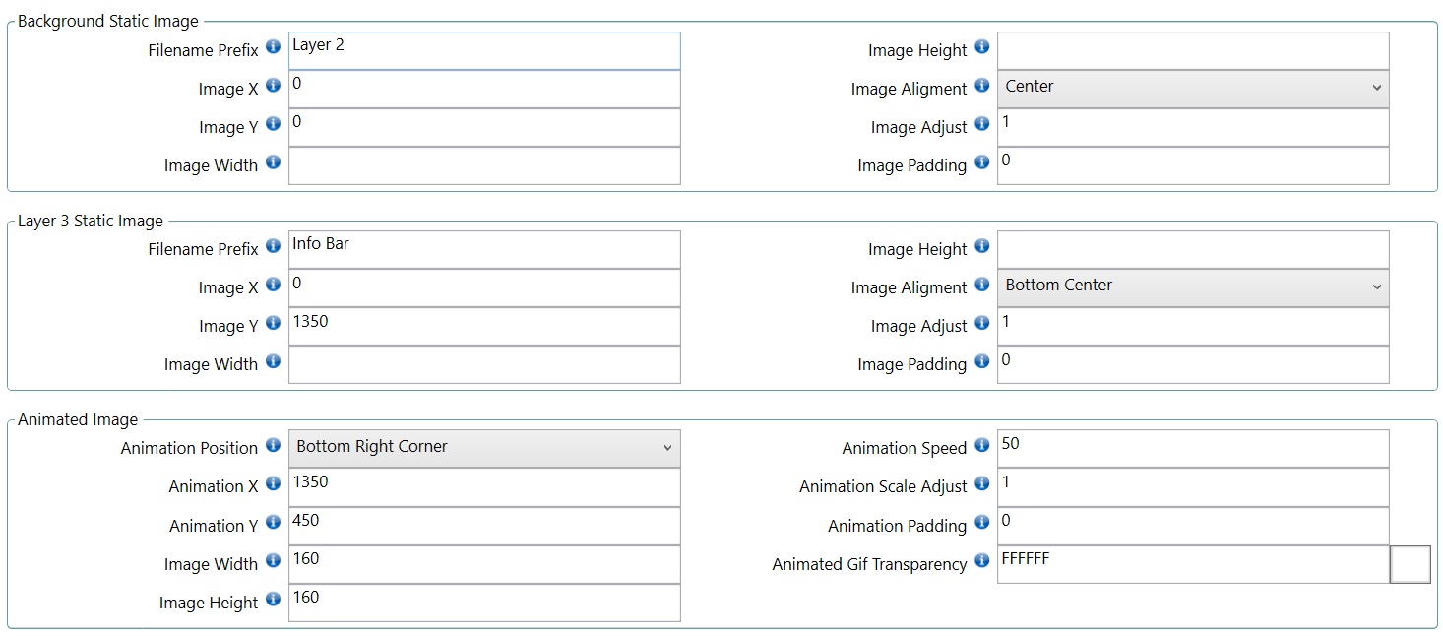Click the transparency hex field showing FFFFFF
The width and height of the screenshot is (1443, 636).
click(x=1192, y=564)
